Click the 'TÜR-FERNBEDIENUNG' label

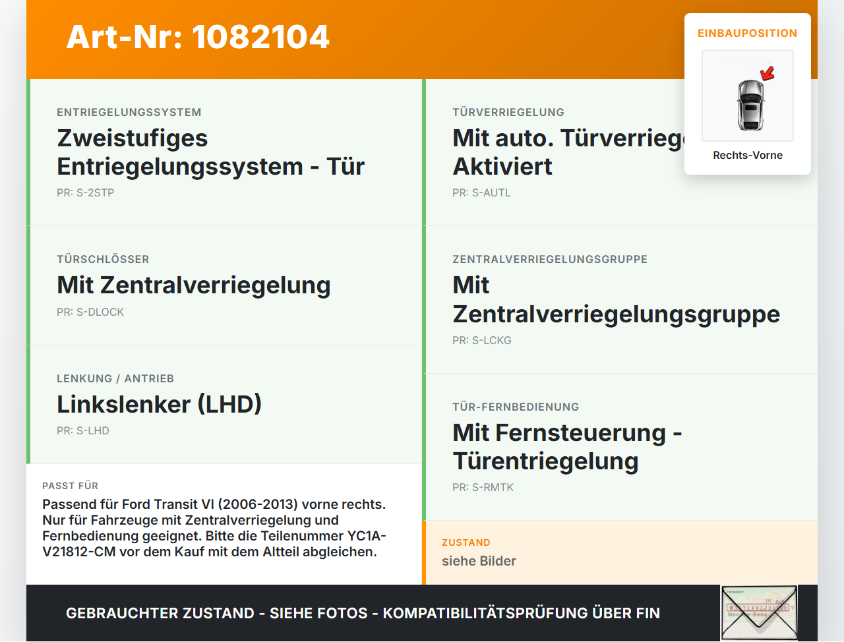[x=516, y=407]
